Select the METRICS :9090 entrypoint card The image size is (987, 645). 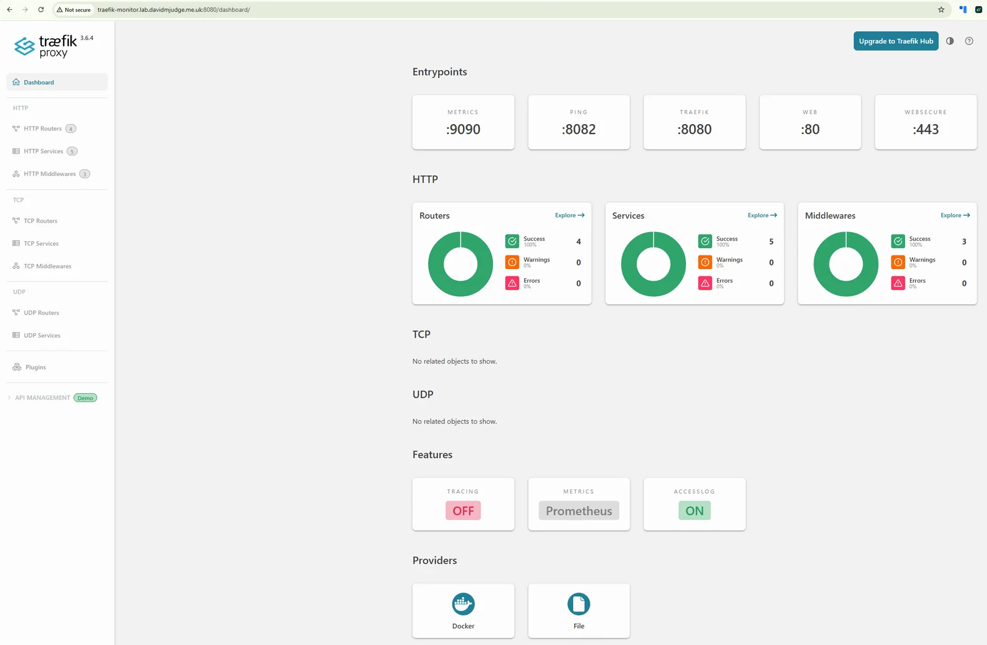click(463, 122)
